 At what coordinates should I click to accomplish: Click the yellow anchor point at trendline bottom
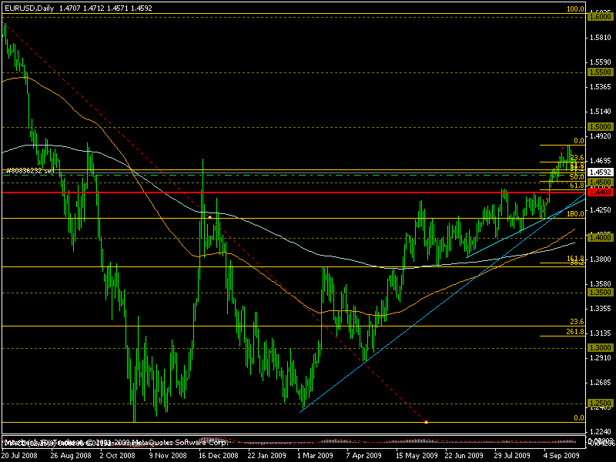426,421
